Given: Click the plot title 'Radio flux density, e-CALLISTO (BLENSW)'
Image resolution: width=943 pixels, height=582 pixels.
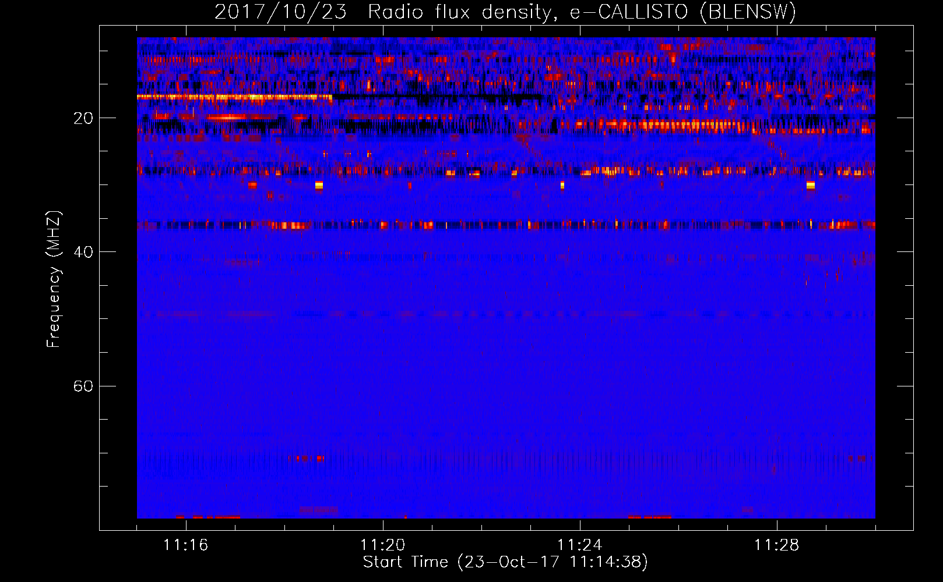Looking at the screenshot, I should point(582,12).
